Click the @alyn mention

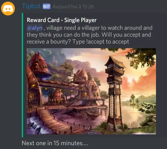[x=35, y=28]
